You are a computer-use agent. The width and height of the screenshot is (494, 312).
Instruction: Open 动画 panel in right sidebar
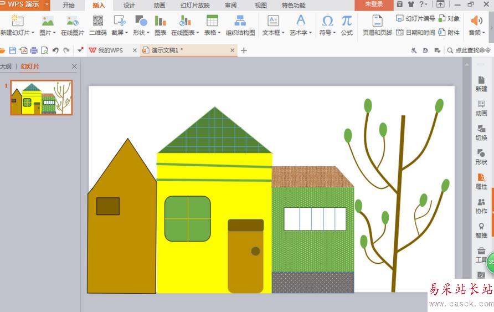tap(481, 109)
